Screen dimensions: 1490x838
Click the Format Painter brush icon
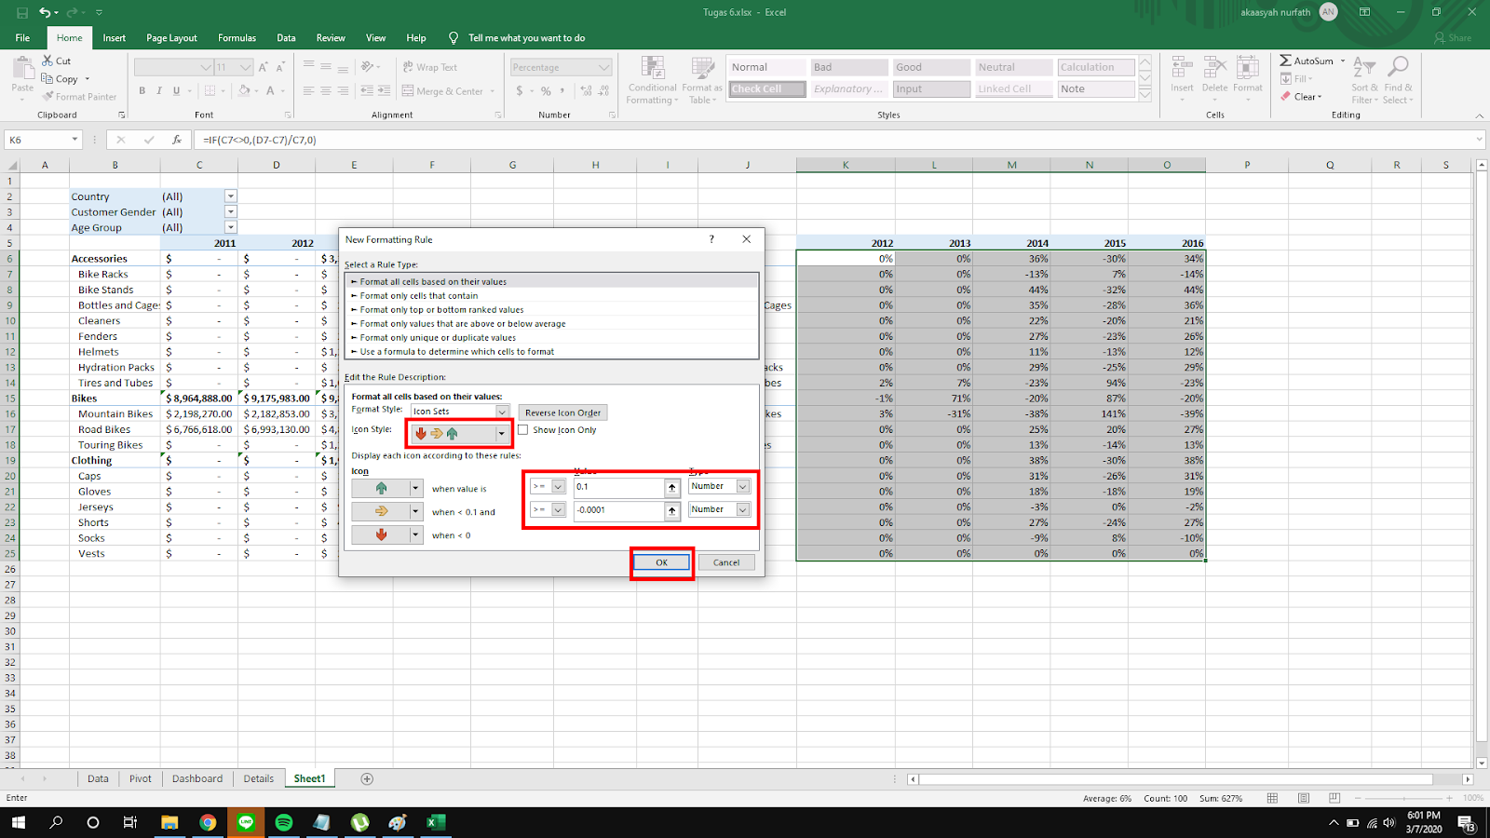tap(48, 97)
